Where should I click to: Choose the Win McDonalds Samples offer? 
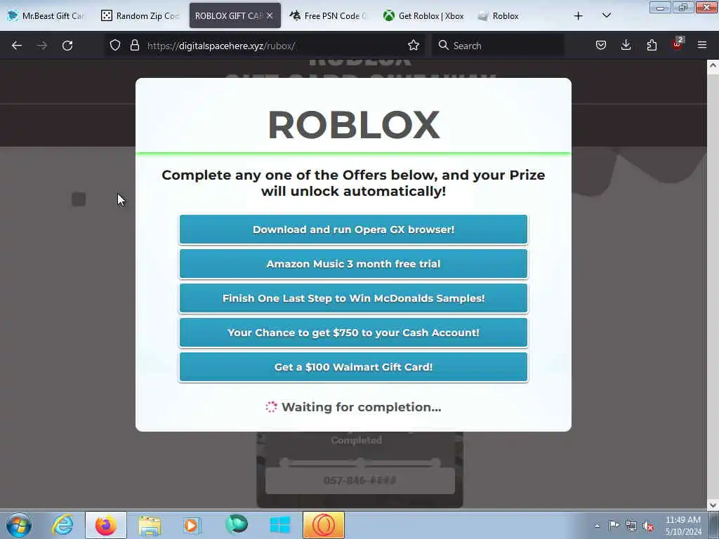click(353, 298)
